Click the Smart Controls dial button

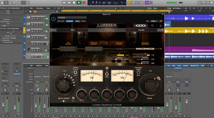click(19, 2)
